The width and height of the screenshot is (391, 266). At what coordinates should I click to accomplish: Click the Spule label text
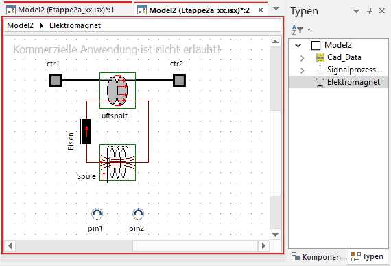pyautogui.click(x=86, y=176)
